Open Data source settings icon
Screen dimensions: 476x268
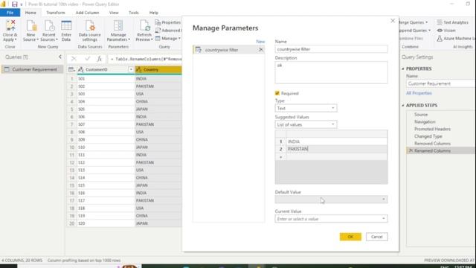click(x=90, y=26)
